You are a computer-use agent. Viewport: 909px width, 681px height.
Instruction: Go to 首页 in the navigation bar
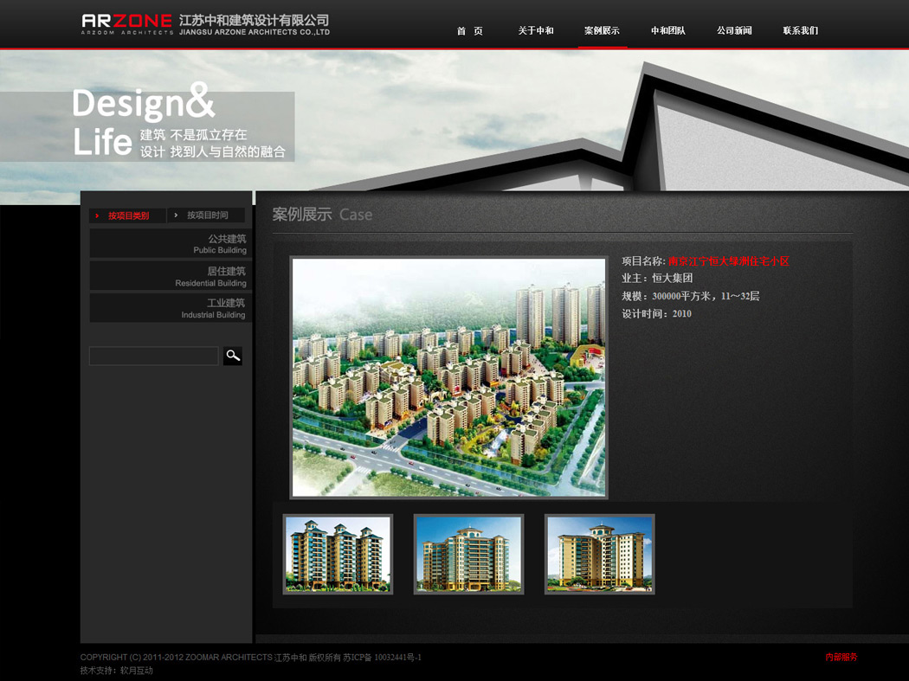click(x=470, y=31)
